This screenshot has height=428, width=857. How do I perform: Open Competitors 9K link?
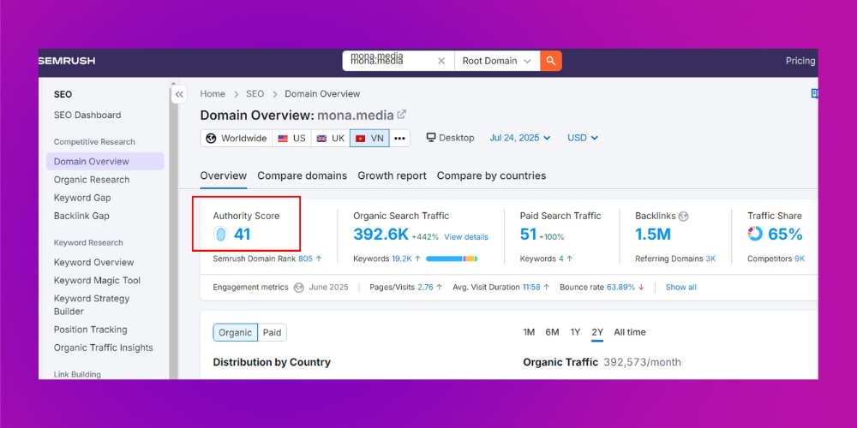tap(800, 259)
